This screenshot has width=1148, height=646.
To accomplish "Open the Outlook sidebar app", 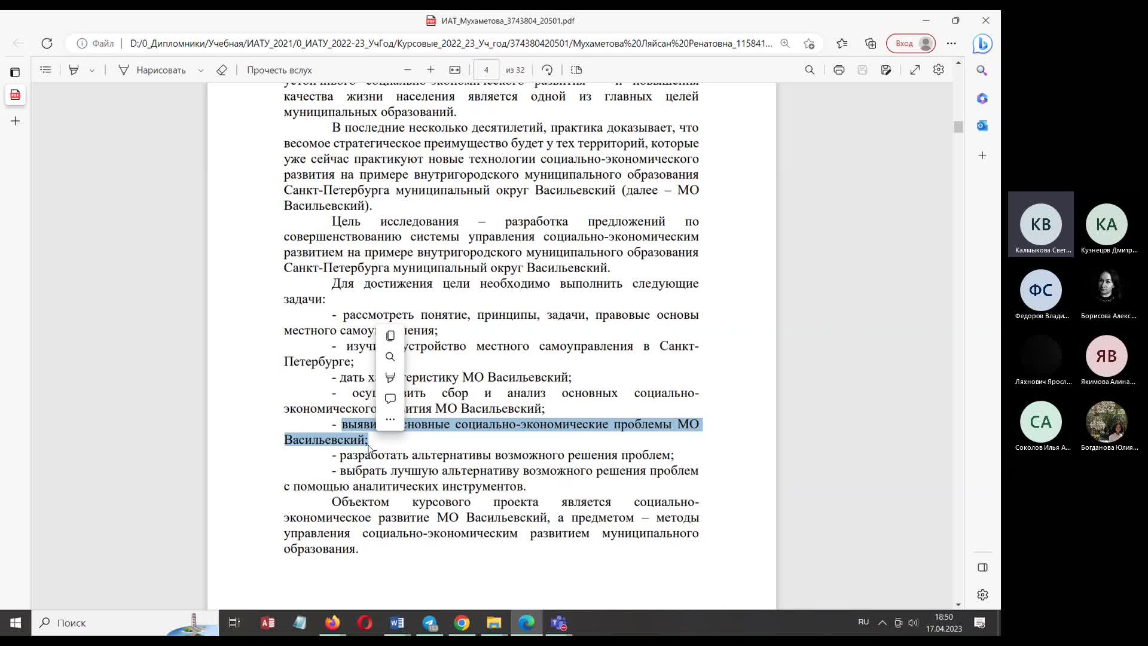I will 982,126.
